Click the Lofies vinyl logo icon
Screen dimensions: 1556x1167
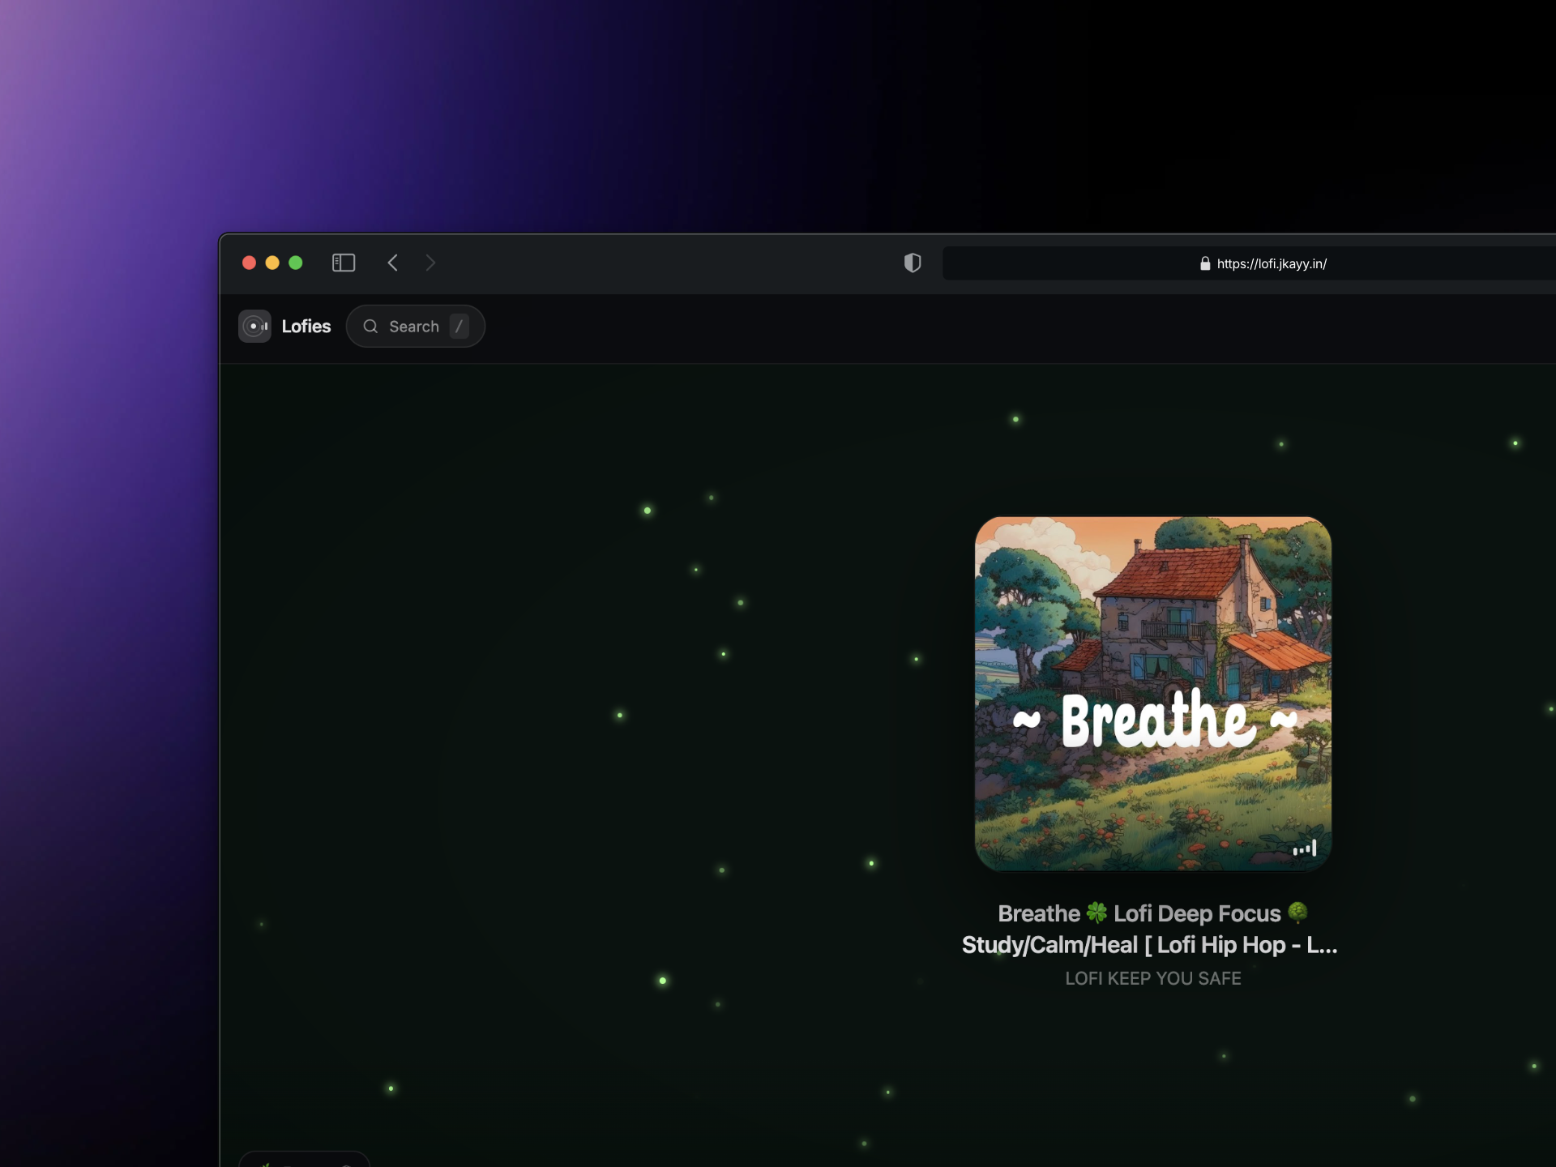[254, 326]
